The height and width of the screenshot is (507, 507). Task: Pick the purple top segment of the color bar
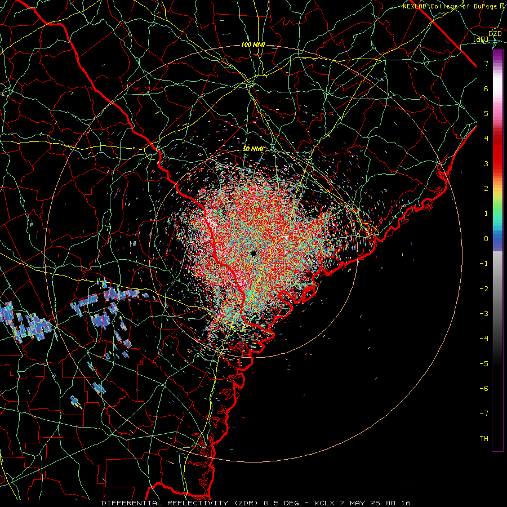497,56
